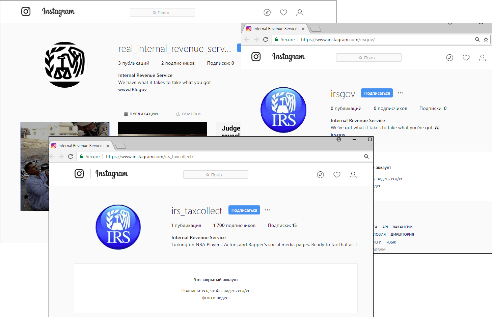Click search field in real_internal_revenue_serv window
This screenshot has width=492, height=317.
162,12
